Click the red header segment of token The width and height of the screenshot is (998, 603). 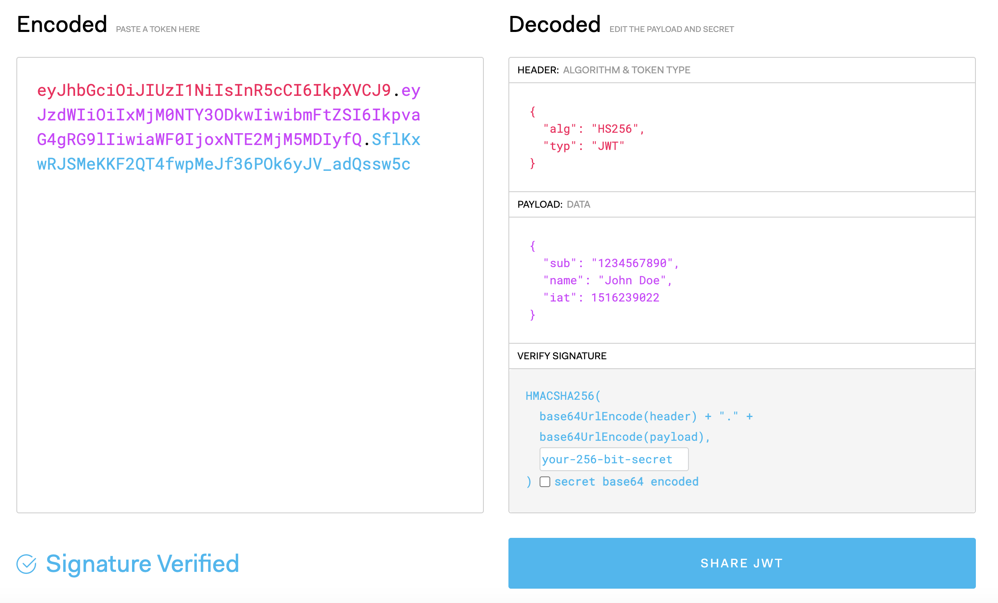(214, 91)
